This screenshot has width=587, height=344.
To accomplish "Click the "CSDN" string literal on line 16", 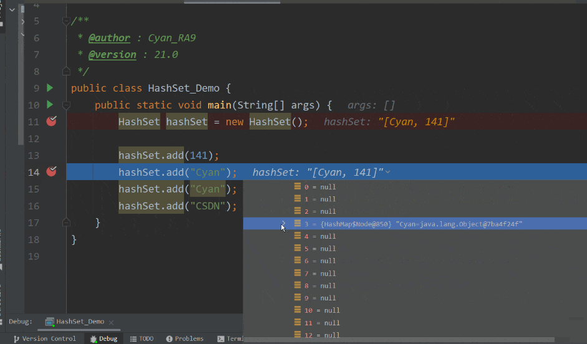I will coord(208,206).
